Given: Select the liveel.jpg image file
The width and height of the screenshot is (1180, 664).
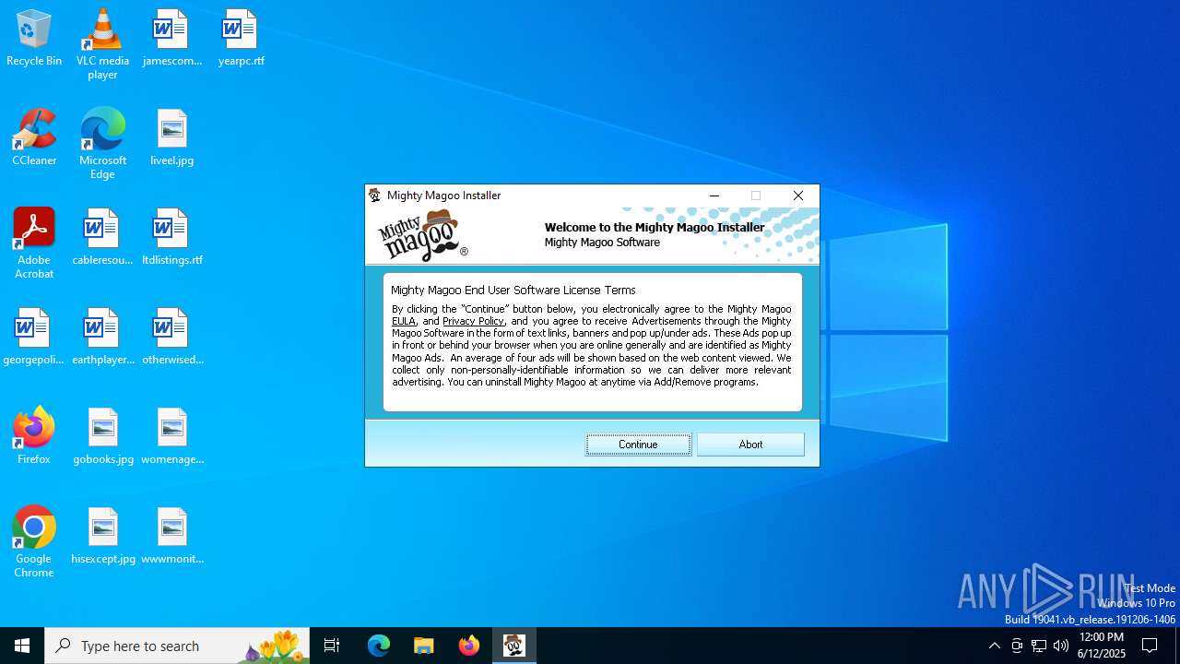Looking at the screenshot, I should (171, 137).
